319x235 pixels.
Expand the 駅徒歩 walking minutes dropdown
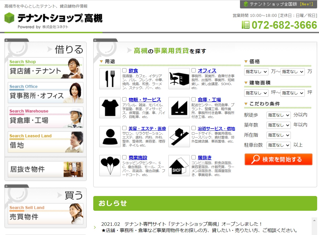coord(278,115)
